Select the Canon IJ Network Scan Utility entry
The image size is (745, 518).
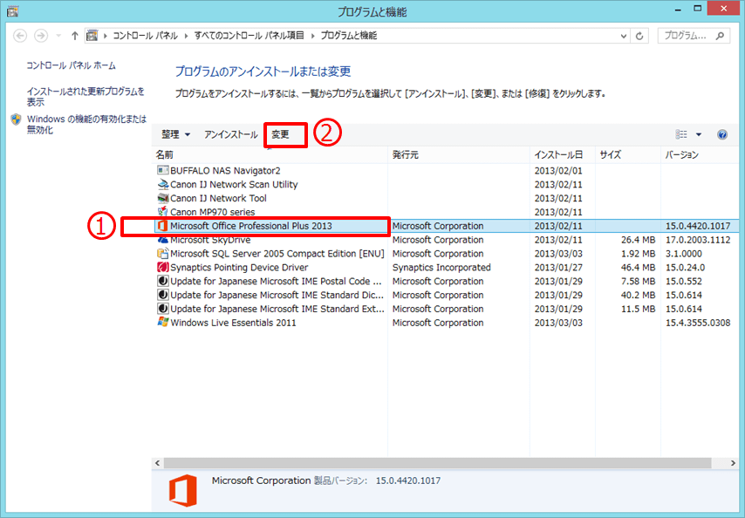click(x=234, y=184)
